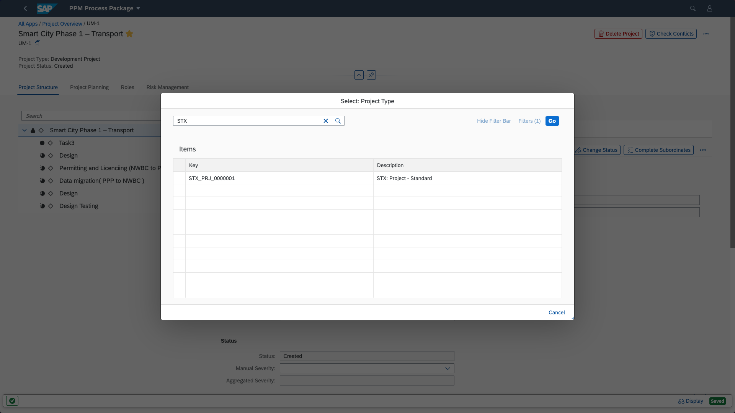Click the top-right search icon
Image resolution: width=735 pixels, height=413 pixels.
(693, 8)
